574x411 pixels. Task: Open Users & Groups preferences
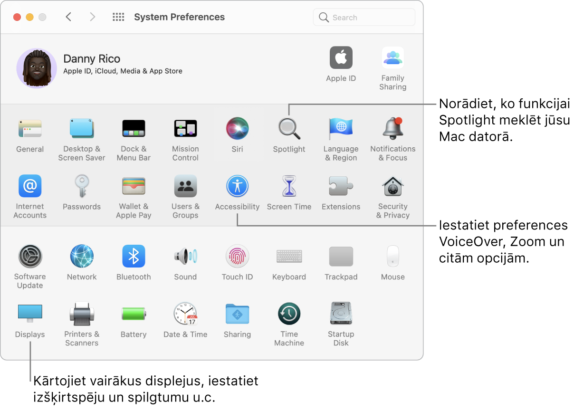point(185,186)
